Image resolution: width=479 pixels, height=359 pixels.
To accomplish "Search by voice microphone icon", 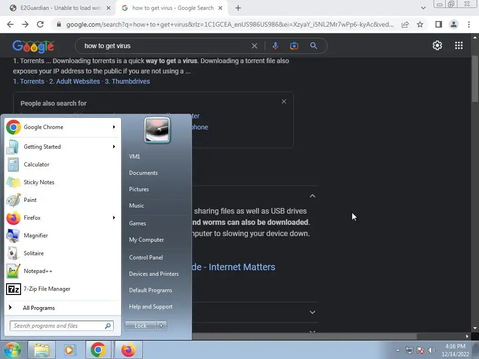I will coord(275,46).
